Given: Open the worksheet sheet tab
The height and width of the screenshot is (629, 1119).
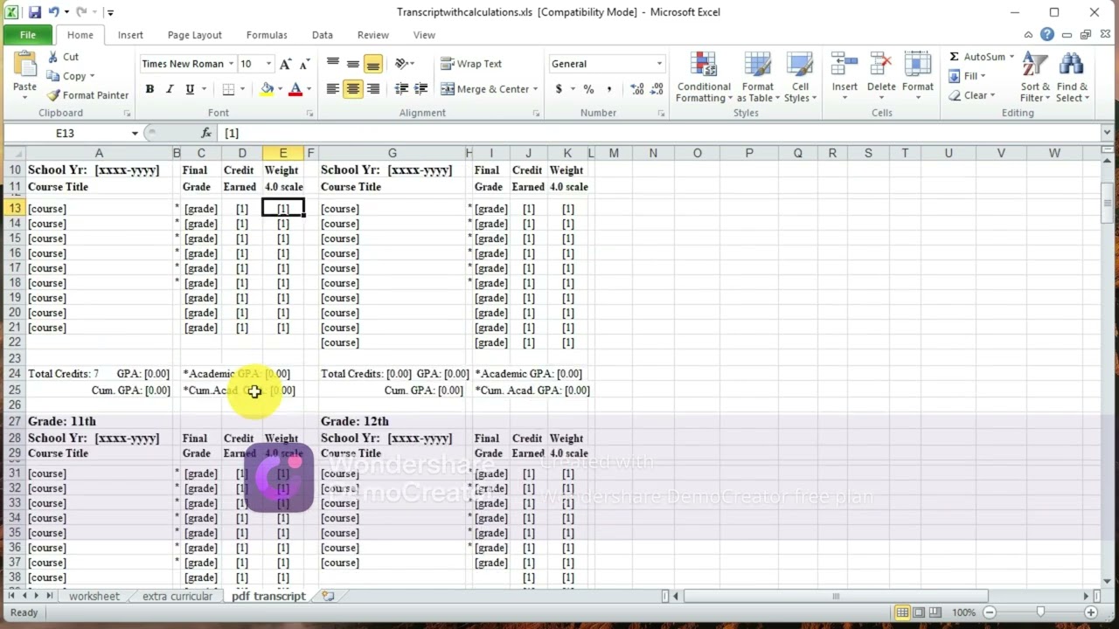Looking at the screenshot, I should pyautogui.click(x=94, y=596).
